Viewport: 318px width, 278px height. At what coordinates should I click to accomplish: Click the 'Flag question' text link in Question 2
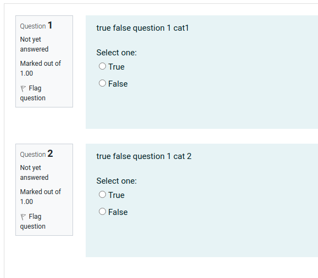point(32,222)
